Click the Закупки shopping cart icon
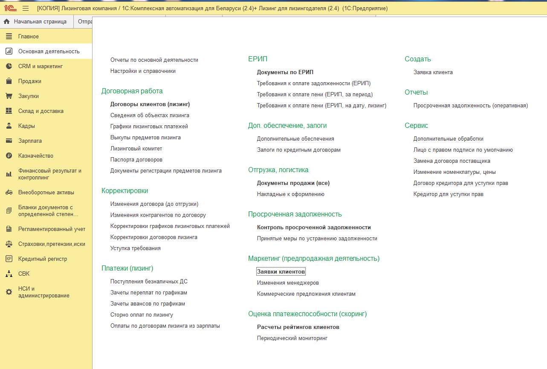The image size is (547, 369). tap(9, 96)
